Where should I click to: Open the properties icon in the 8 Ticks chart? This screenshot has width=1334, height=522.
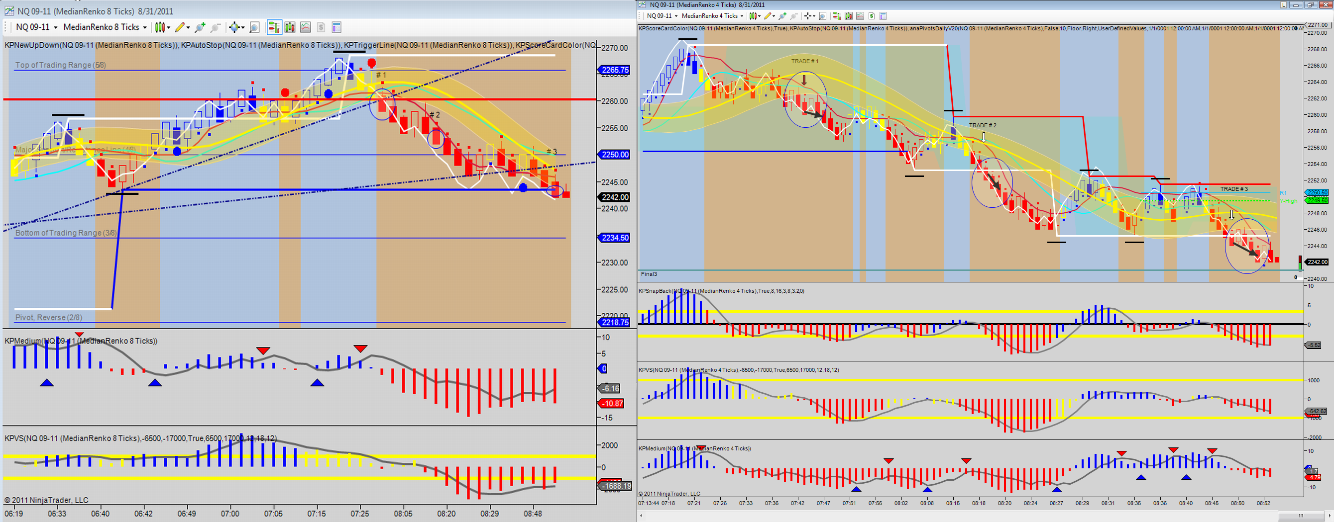coord(336,27)
